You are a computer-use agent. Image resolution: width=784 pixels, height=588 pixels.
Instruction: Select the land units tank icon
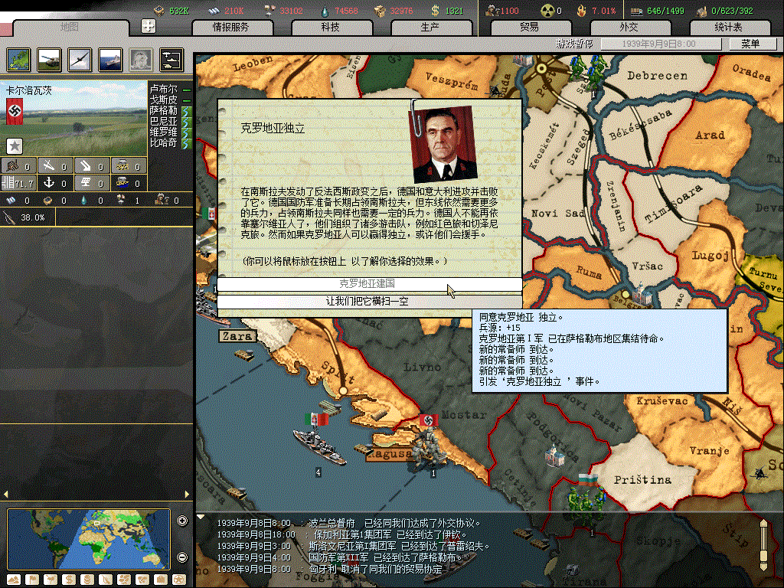pos(49,59)
